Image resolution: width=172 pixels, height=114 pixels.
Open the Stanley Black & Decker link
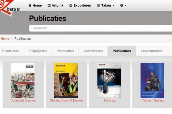point(67,100)
